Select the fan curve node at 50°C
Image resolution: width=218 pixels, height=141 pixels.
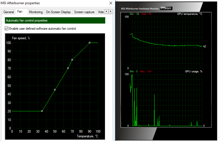[55, 90]
